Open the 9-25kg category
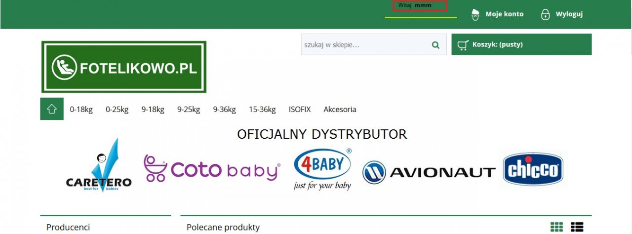The image size is (632, 234). coord(189,110)
